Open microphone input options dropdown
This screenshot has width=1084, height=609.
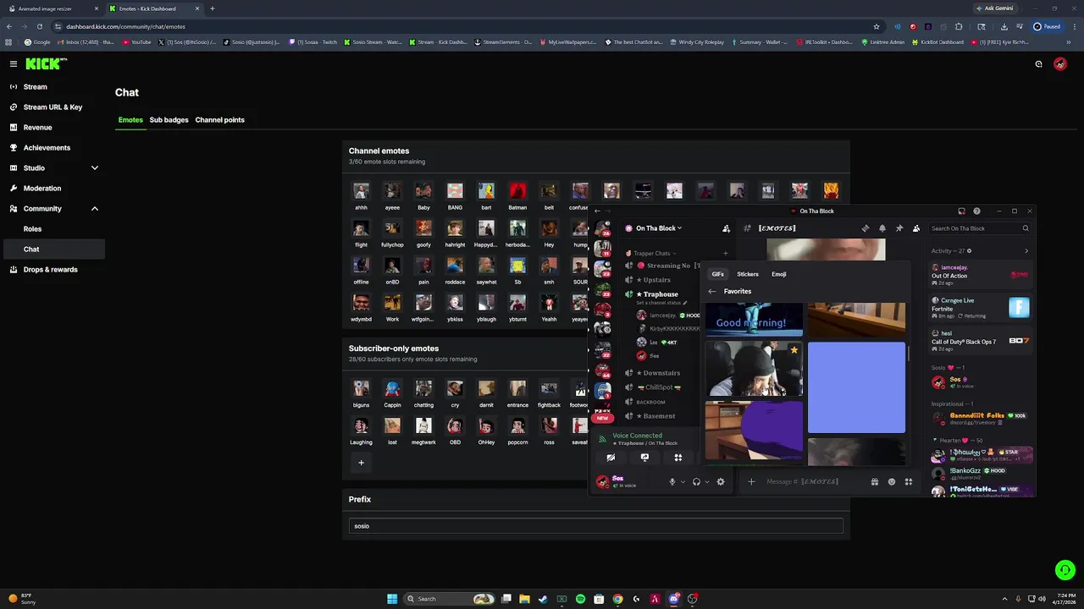(x=683, y=482)
